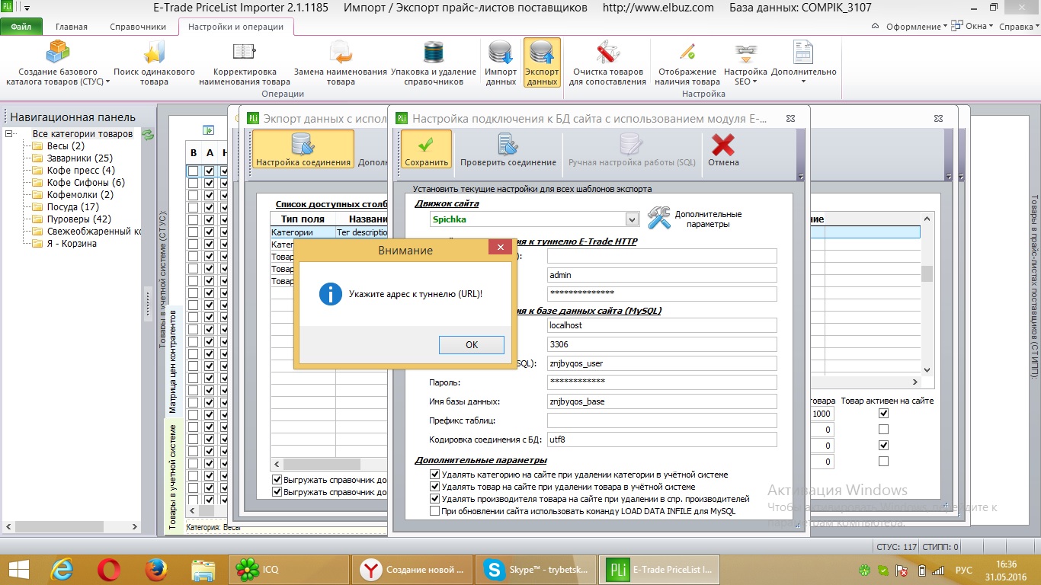Click the red Отмена cross icon

[x=723, y=144]
